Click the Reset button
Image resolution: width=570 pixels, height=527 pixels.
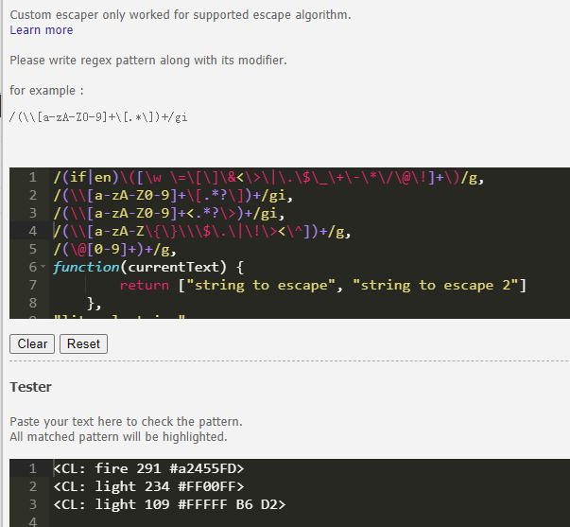click(x=83, y=344)
